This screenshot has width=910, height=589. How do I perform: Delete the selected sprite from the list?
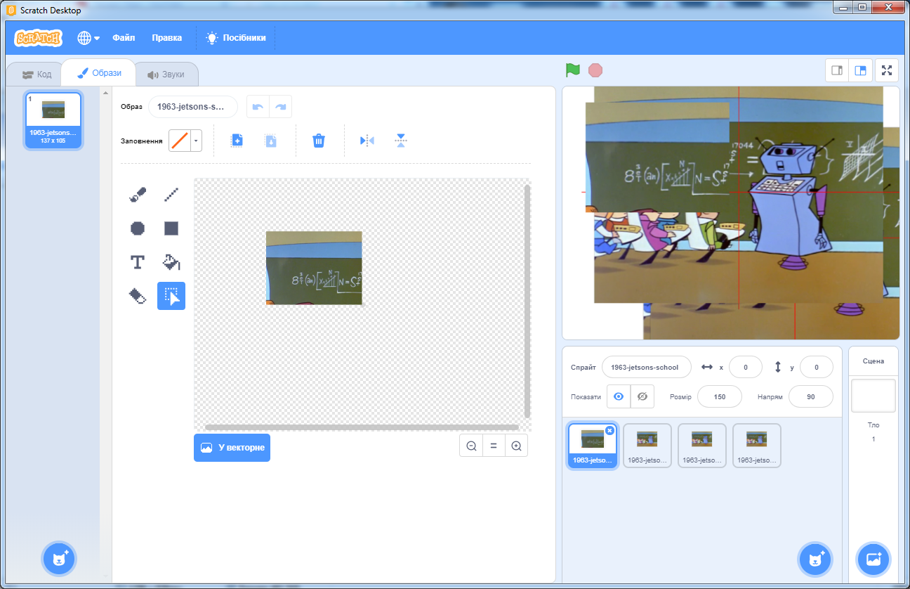(609, 430)
